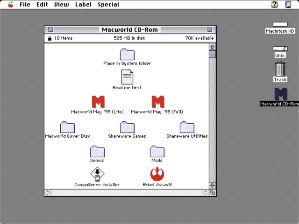This screenshot has height=224, width=299.
Task: Click the horizontal scroll left arrow
Action: tap(48, 193)
